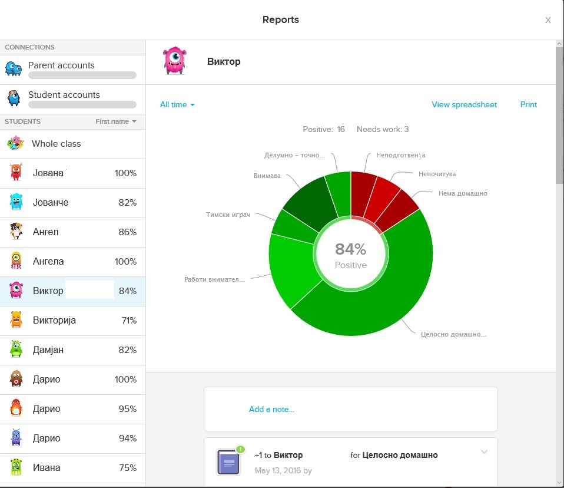Click Јована's red monster avatar
This screenshot has height=488, width=564.
tap(16, 173)
